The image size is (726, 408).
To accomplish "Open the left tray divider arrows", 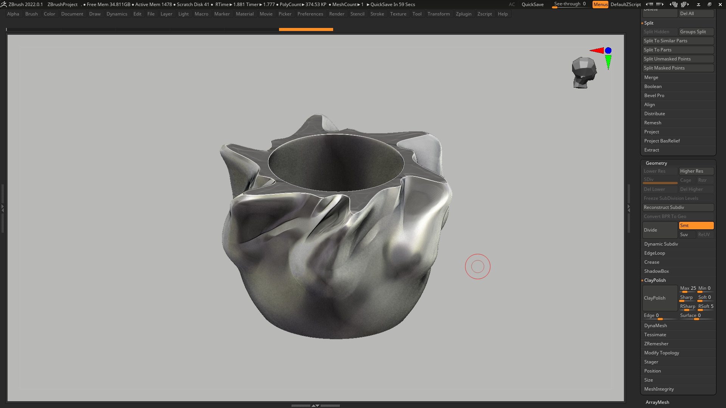I will pyautogui.click(x=2, y=208).
